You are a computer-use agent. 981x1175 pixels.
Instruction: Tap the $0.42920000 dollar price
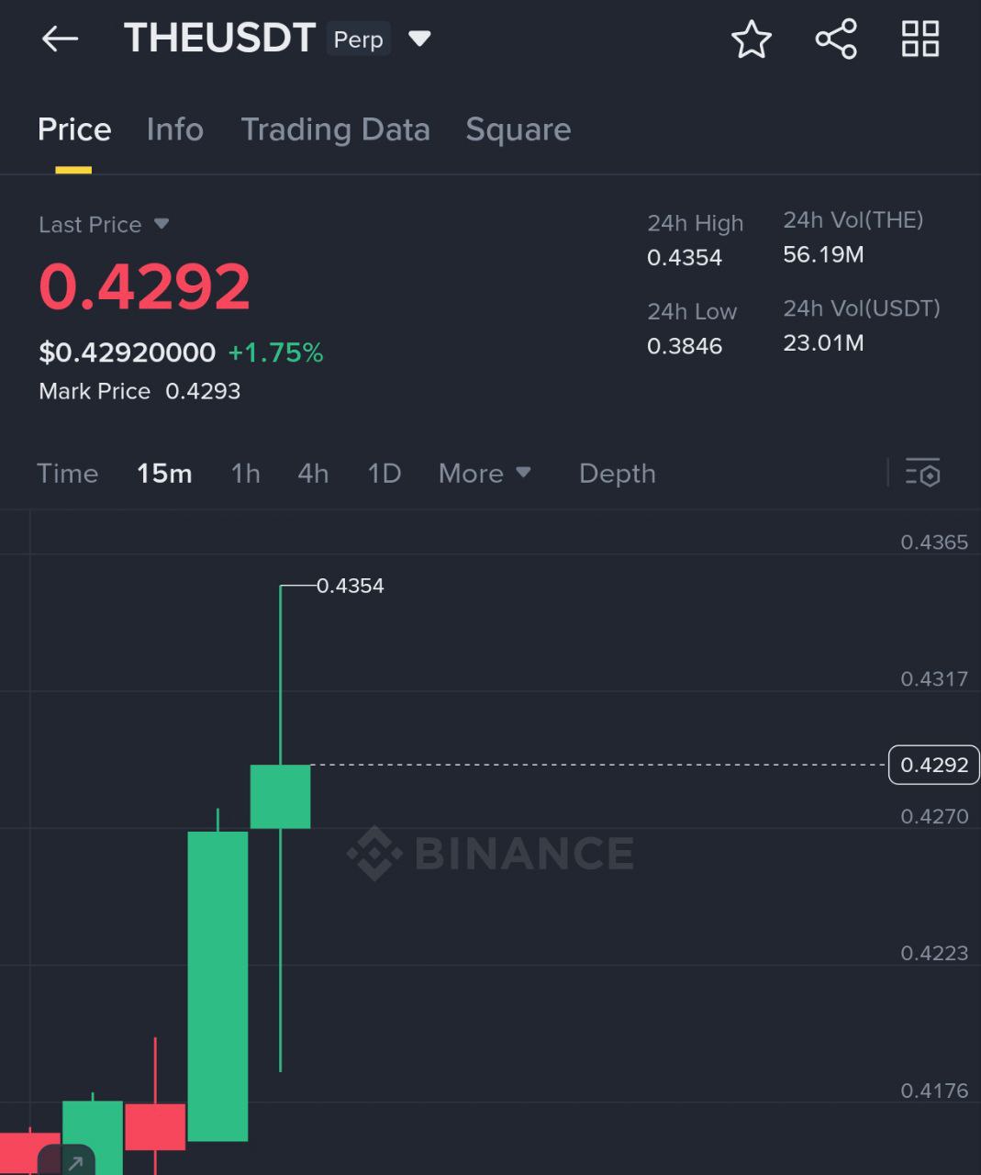pos(127,352)
